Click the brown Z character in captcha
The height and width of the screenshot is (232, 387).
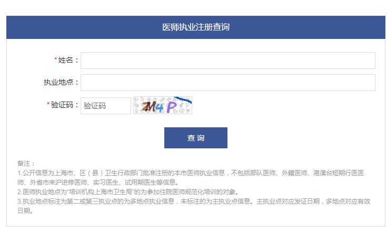tap(143, 107)
